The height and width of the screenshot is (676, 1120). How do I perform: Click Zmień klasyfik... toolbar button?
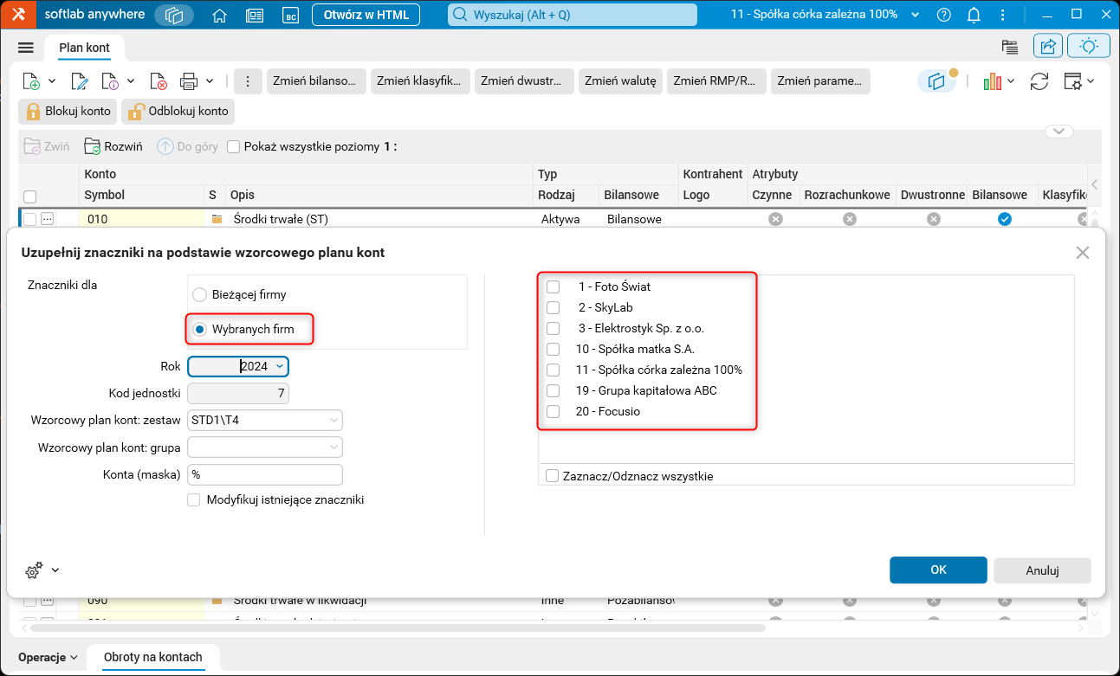click(420, 81)
